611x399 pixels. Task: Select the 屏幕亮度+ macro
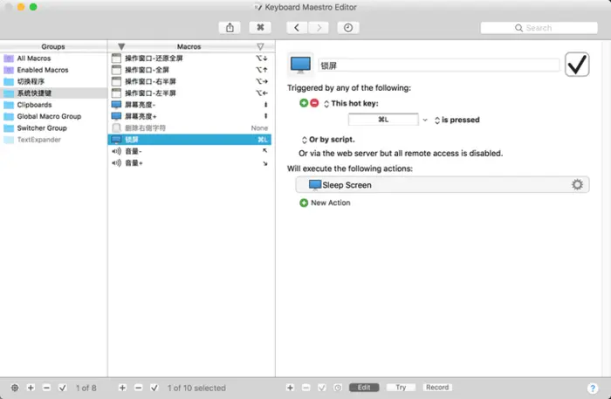(189, 116)
